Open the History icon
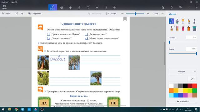The image size is (200, 112). click(x=180, y=7)
